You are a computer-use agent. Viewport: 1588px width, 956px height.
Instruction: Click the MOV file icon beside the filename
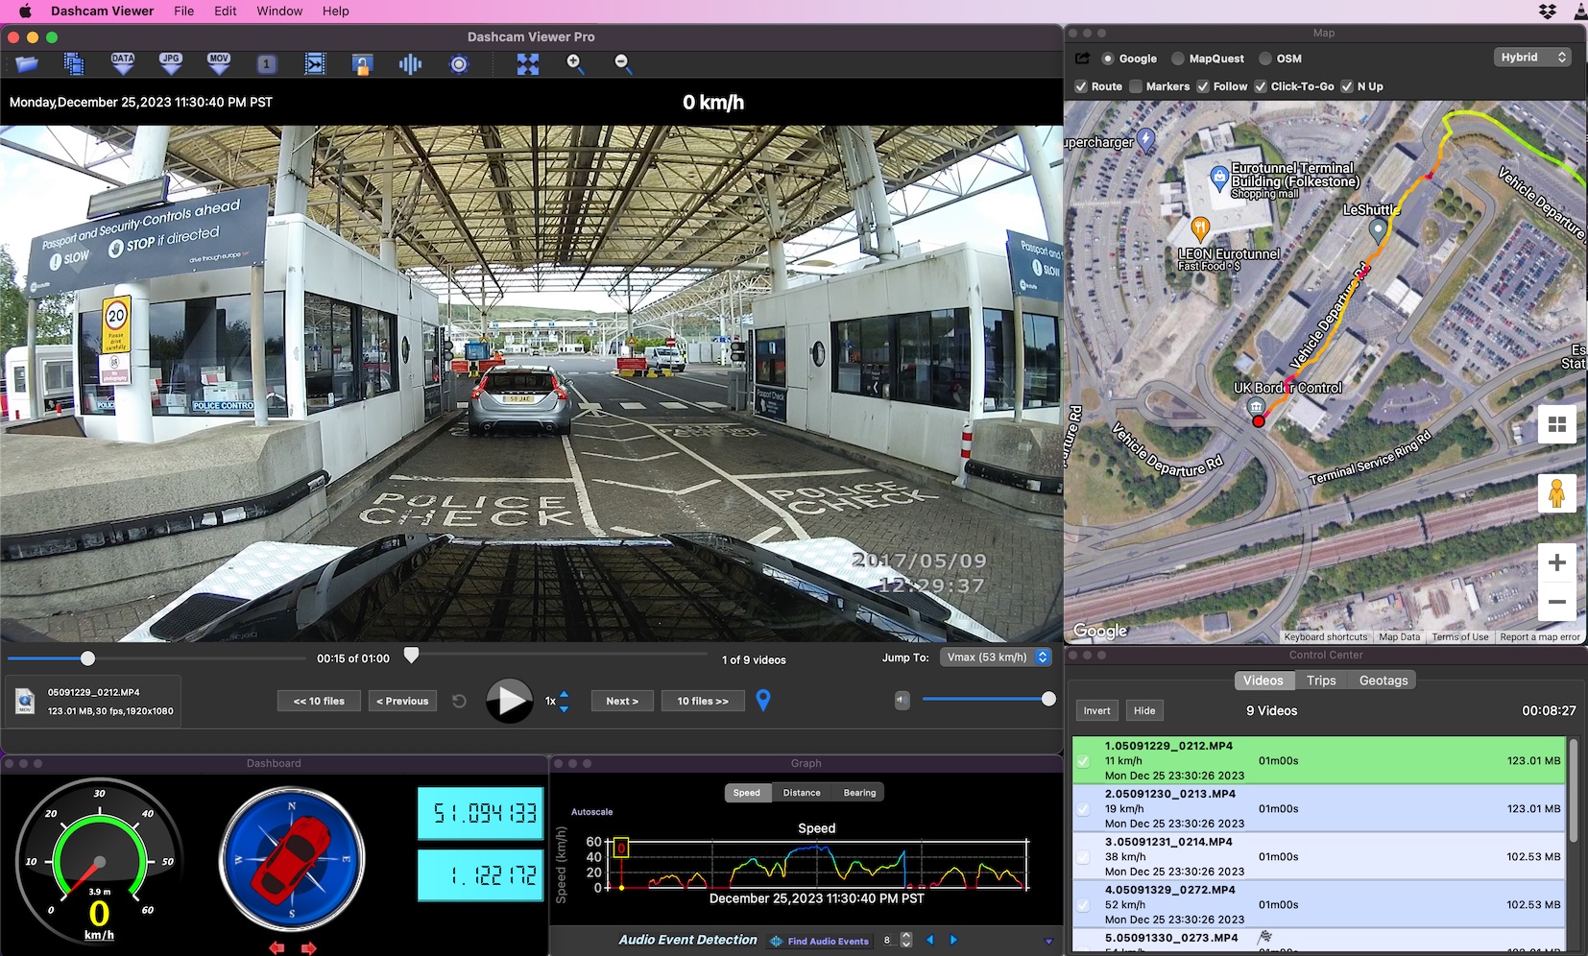(x=25, y=702)
